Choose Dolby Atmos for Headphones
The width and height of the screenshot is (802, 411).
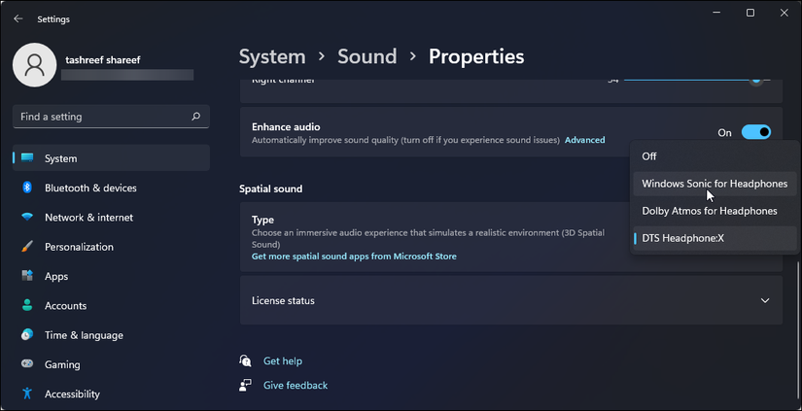click(x=710, y=211)
